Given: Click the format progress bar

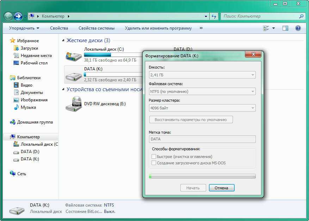Looking at the screenshot, I should 202,176.
